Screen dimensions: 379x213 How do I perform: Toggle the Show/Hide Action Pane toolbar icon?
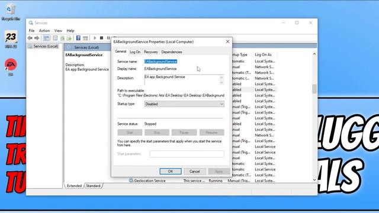(x=85, y=38)
